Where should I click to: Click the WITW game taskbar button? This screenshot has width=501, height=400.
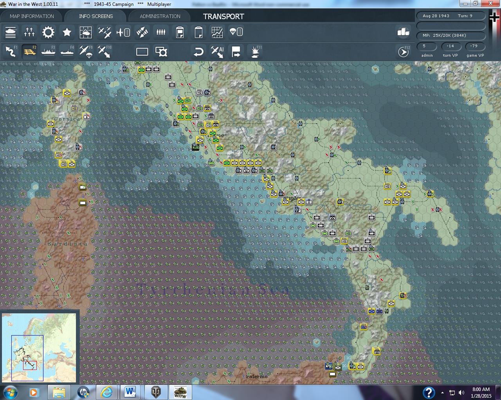[x=180, y=392]
